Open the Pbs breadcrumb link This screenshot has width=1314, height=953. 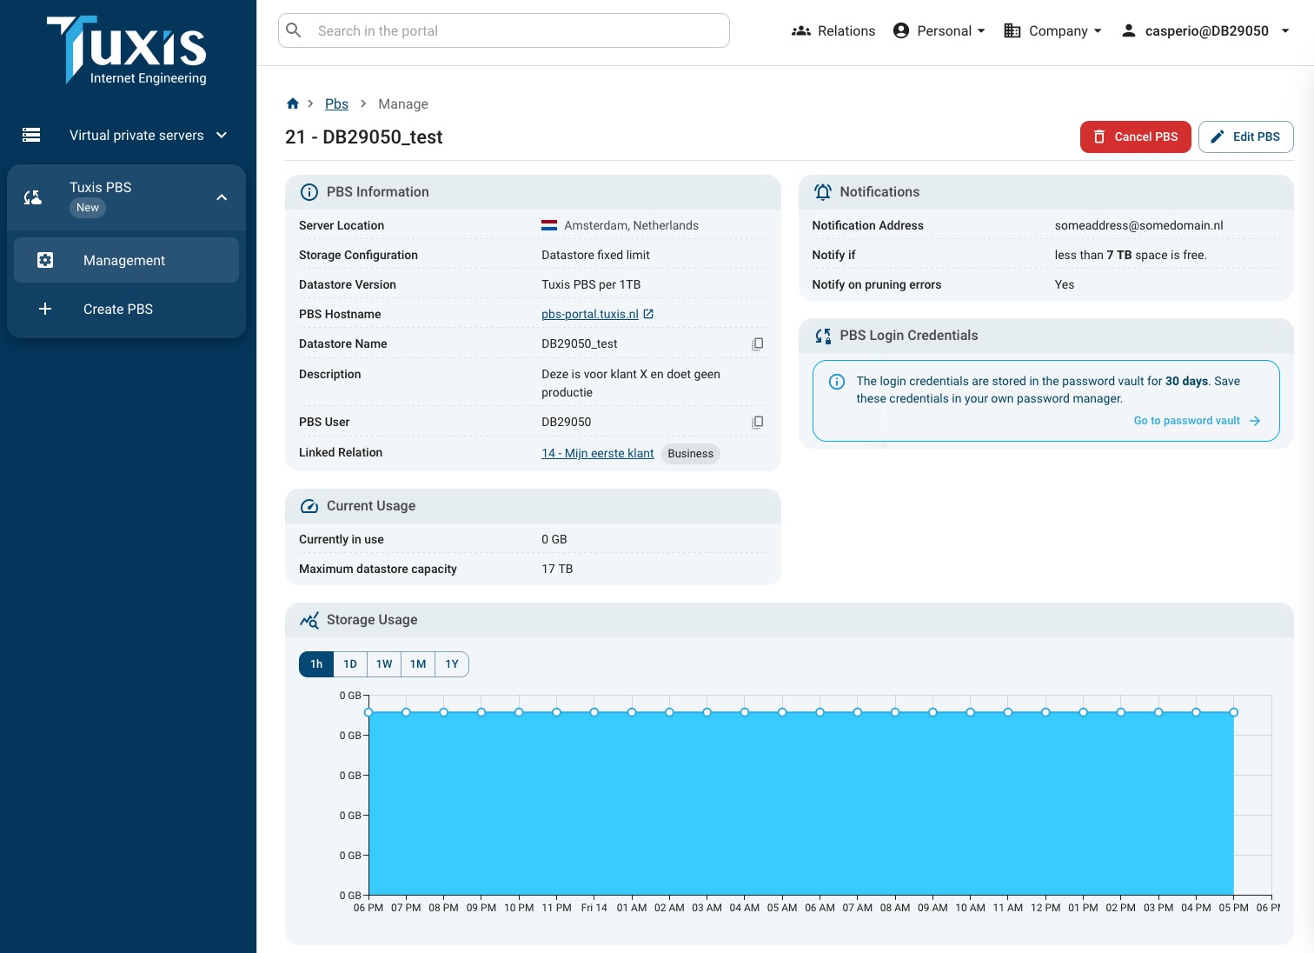pyautogui.click(x=336, y=103)
